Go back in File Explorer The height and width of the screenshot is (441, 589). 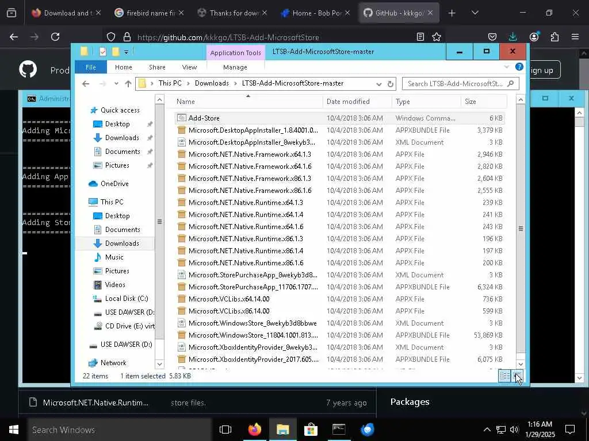tap(86, 84)
